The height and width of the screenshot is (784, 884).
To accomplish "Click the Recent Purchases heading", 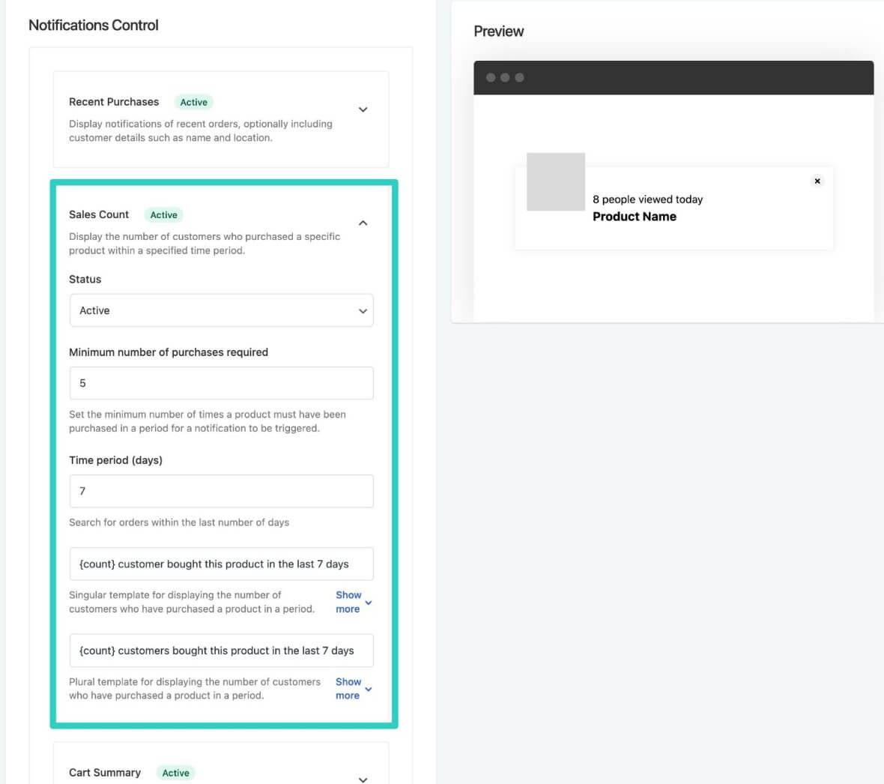I will click(114, 102).
